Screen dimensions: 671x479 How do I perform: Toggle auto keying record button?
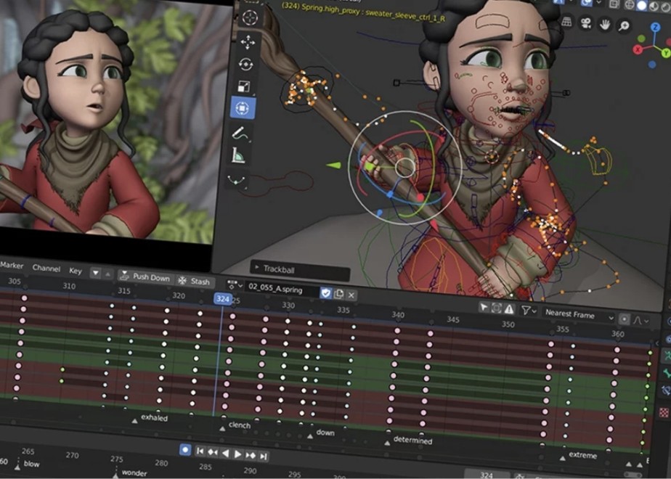click(185, 451)
